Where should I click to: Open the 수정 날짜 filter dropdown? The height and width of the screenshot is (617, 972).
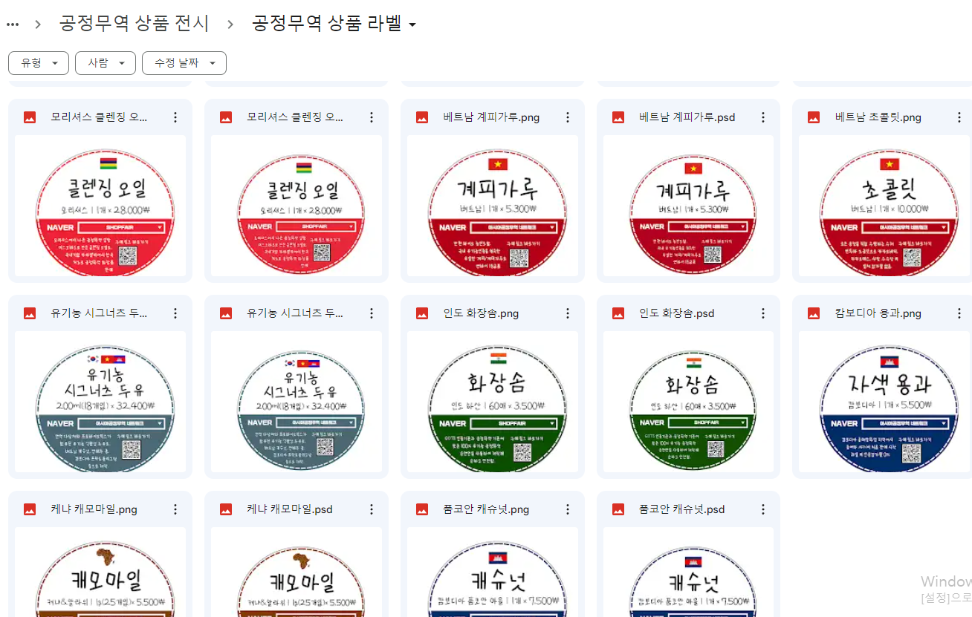click(x=184, y=63)
